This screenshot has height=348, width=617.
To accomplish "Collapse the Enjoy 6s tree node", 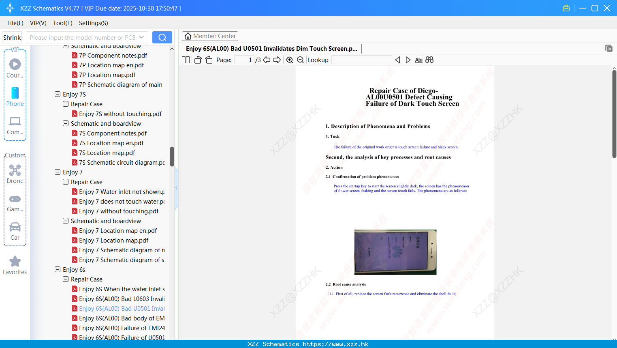I will tap(58, 269).
